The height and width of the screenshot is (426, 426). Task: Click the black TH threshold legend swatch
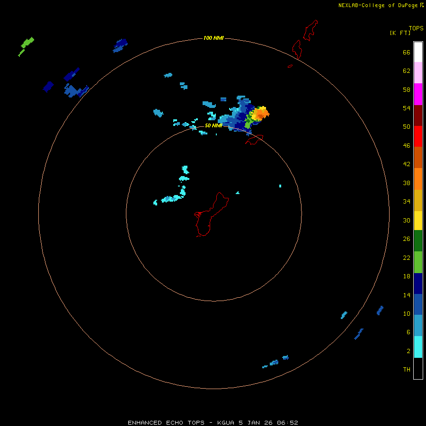(x=418, y=368)
